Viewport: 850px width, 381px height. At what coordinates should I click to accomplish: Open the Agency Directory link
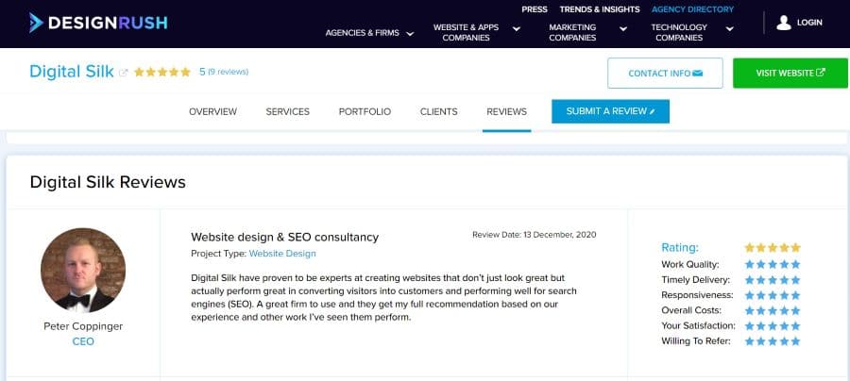coord(693,9)
